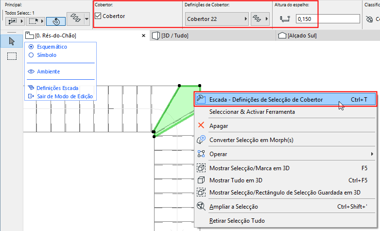Choose Apagar from context menu
The height and width of the screenshot is (231, 380).
(x=219, y=126)
